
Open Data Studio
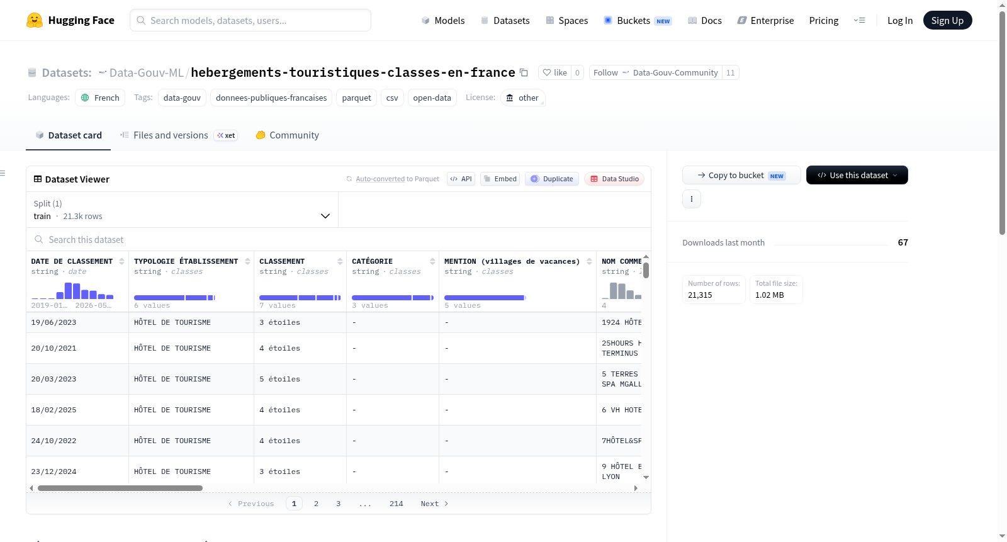614,179
